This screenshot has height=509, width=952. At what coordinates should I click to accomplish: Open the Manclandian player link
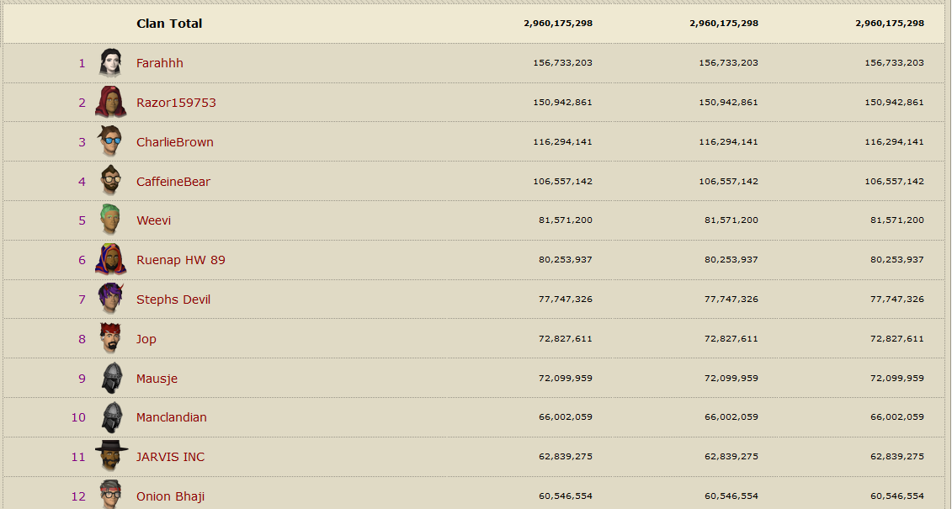pos(172,417)
